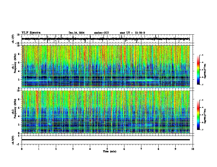
Task: Click the "Time (min)" x-axis label
Action: pos(110,151)
